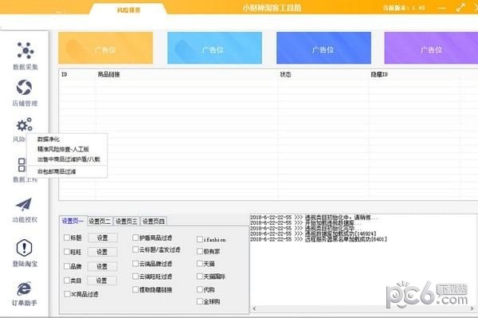The height and width of the screenshot is (318, 478).
Task: Toggle the 天猫 checkbox
Action: point(200,264)
